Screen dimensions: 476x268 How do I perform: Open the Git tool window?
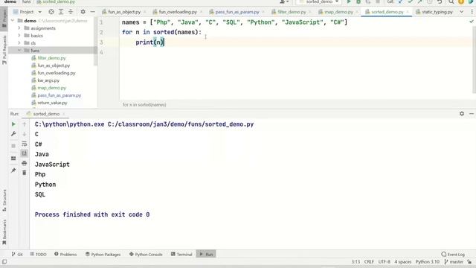[17, 255]
